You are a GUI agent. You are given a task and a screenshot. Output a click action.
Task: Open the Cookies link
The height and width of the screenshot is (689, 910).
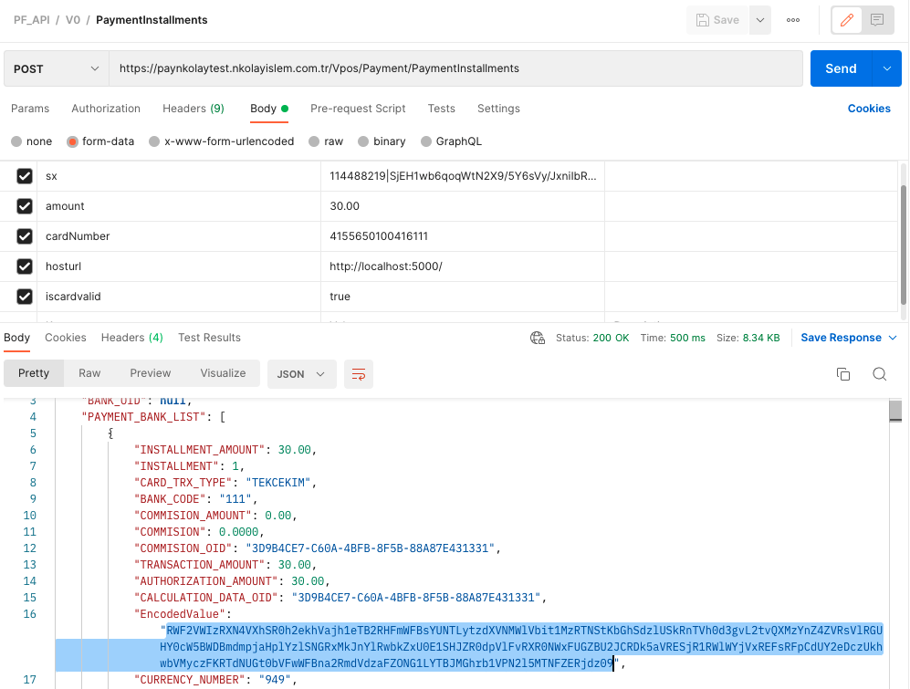tap(868, 109)
